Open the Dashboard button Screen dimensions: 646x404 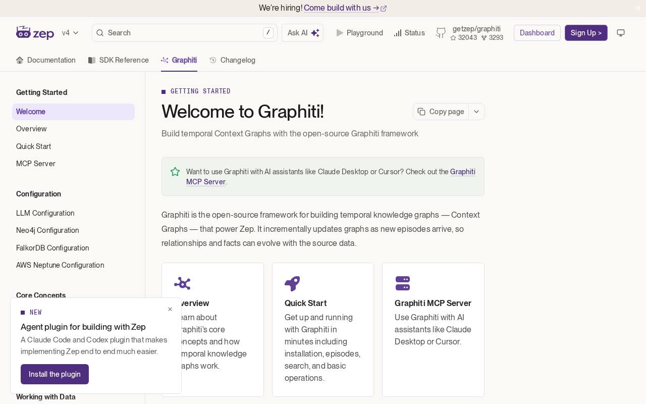[537, 33]
